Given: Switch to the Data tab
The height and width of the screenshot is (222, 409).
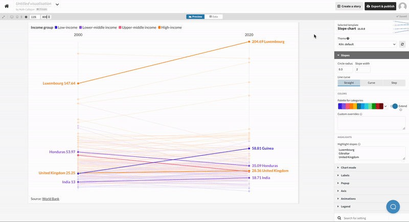Looking at the screenshot, I should pyautogui.click(x=213, y=17).
